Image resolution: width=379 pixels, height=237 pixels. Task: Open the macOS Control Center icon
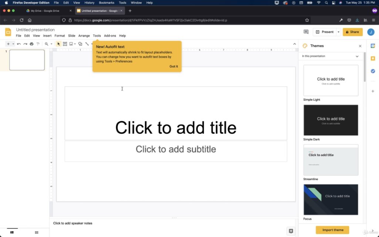[333, 3]
